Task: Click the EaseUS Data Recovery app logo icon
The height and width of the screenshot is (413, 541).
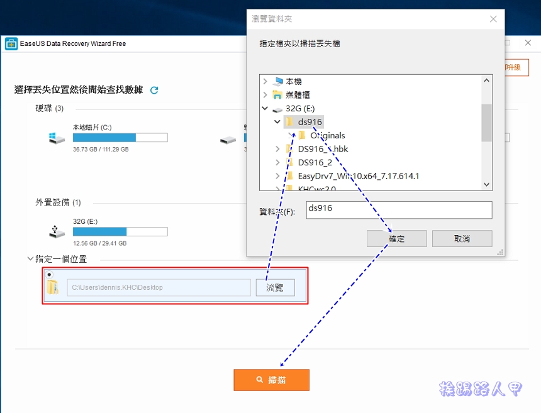Action: [11, 44]
